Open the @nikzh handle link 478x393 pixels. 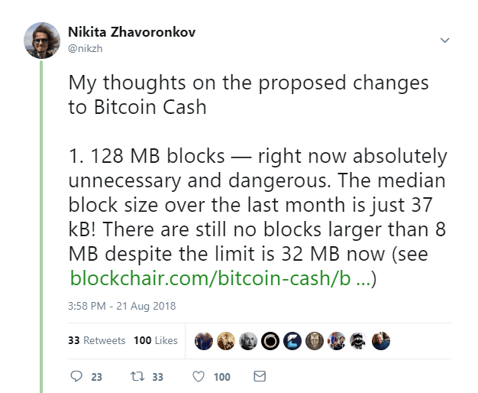86,47
